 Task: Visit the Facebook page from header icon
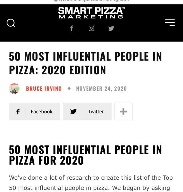click(x=72, y=28)
